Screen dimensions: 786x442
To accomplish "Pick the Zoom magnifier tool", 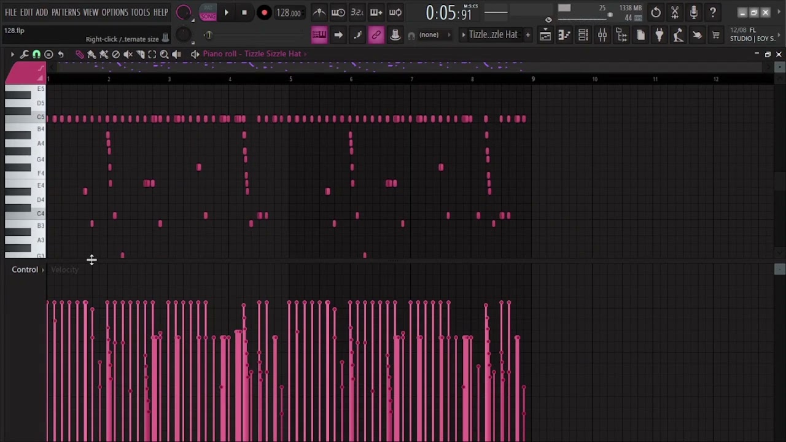I will click(x=165, y=54).
